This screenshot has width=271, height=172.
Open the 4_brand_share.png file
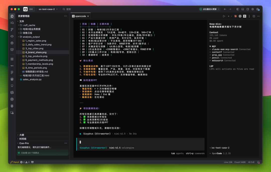(x=36, y=52)
